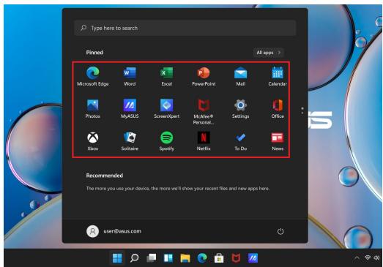Start PowerPoint from pinned apps
This screenshot has height=267, width=383.
point(204,76)
